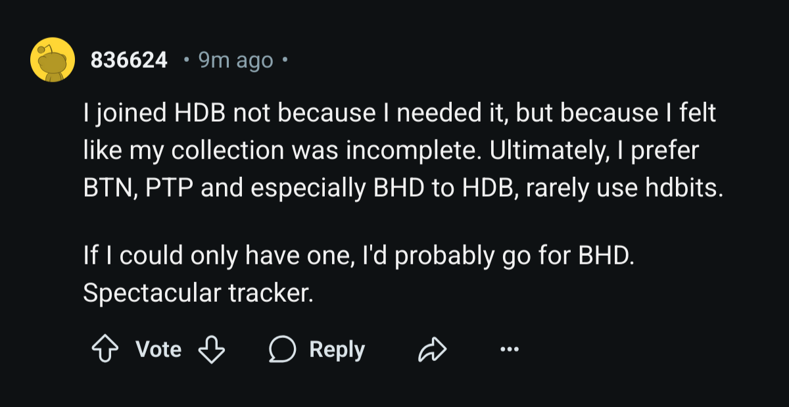Click the speech bubble reply icon
The width and height of the screenshot is (789, 407).
click(282, 350)
